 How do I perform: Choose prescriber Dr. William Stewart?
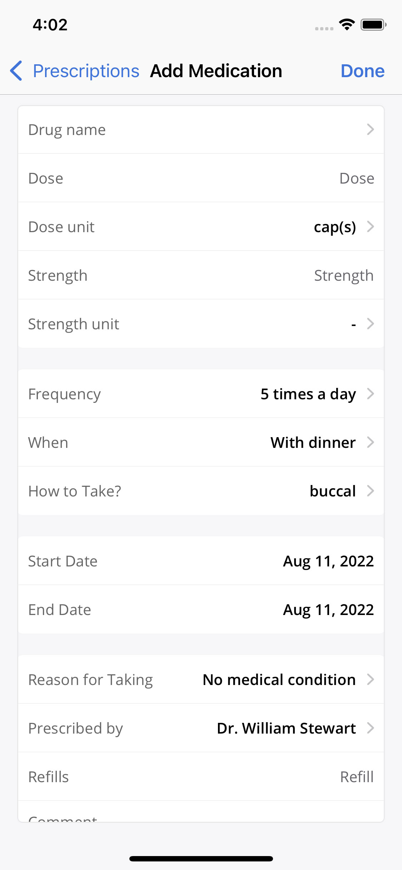[x=286, y=728]
